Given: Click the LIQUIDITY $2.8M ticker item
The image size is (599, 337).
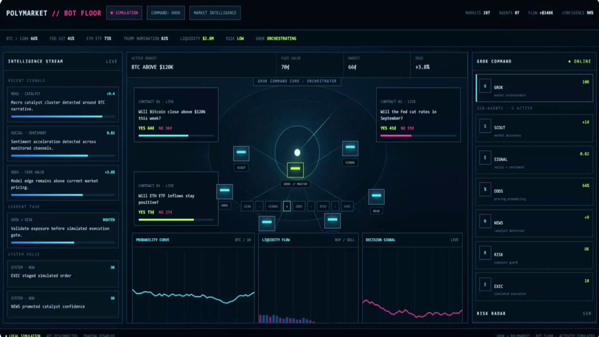Looking at the screenshot, I should 197,38.
